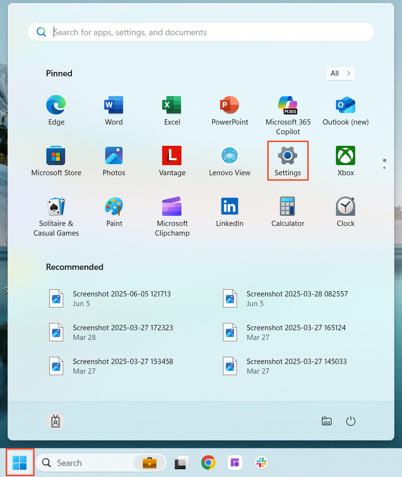The image size is (402, 477).
Task: Click the taskbar Search box
Action: pos(101,463)
